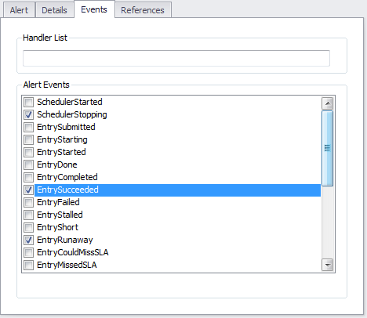Open the Details tab
Image resolution: width=367 pixels, height=318 pixels.
pos(54,10)
